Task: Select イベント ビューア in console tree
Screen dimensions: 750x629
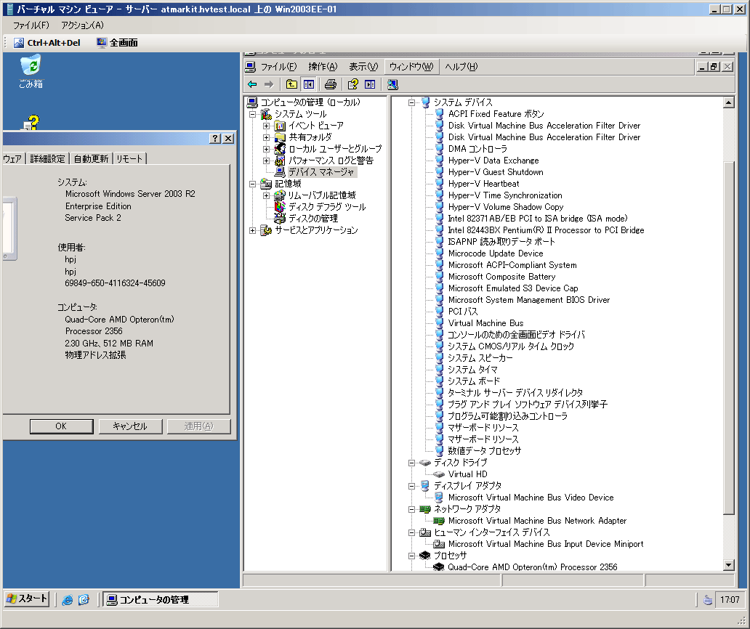Action: [x=315, y=126]
